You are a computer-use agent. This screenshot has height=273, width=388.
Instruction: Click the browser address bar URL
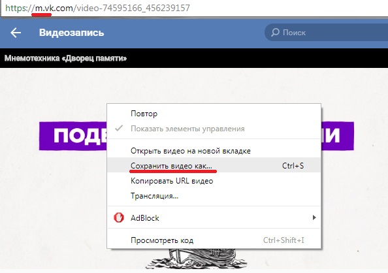click(97, 8)
